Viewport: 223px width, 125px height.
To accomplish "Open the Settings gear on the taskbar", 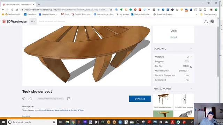I will point(161,122).
